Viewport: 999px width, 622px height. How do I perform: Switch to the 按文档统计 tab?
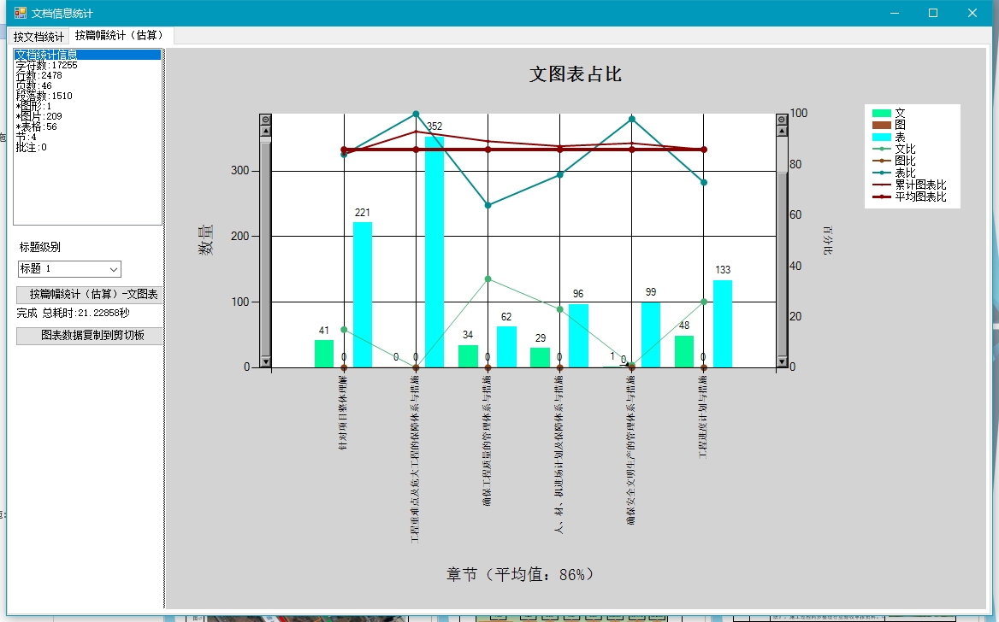pos(38,37)
